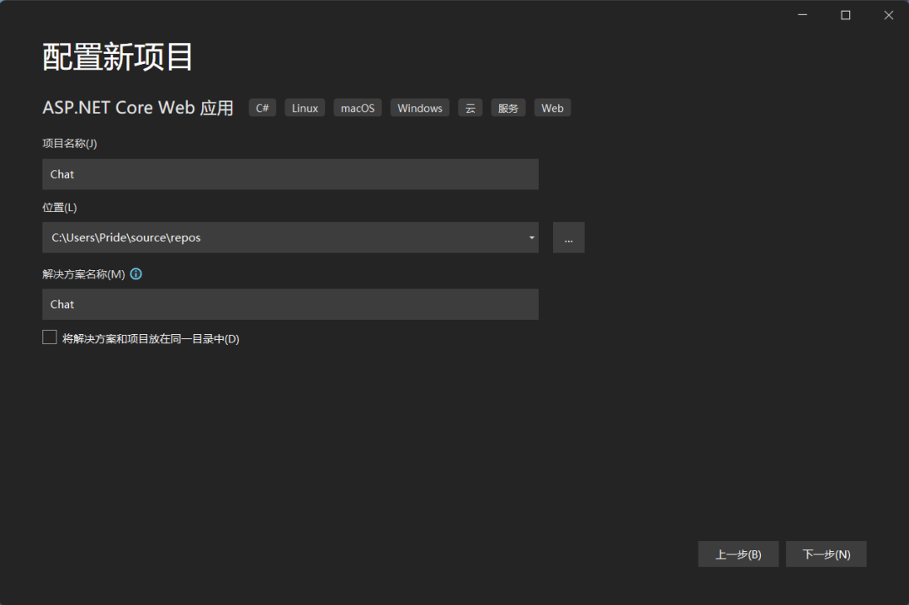Go back with 上一步(B) button
This screenshot has width=909, height=605.
[x=738, y=554]
